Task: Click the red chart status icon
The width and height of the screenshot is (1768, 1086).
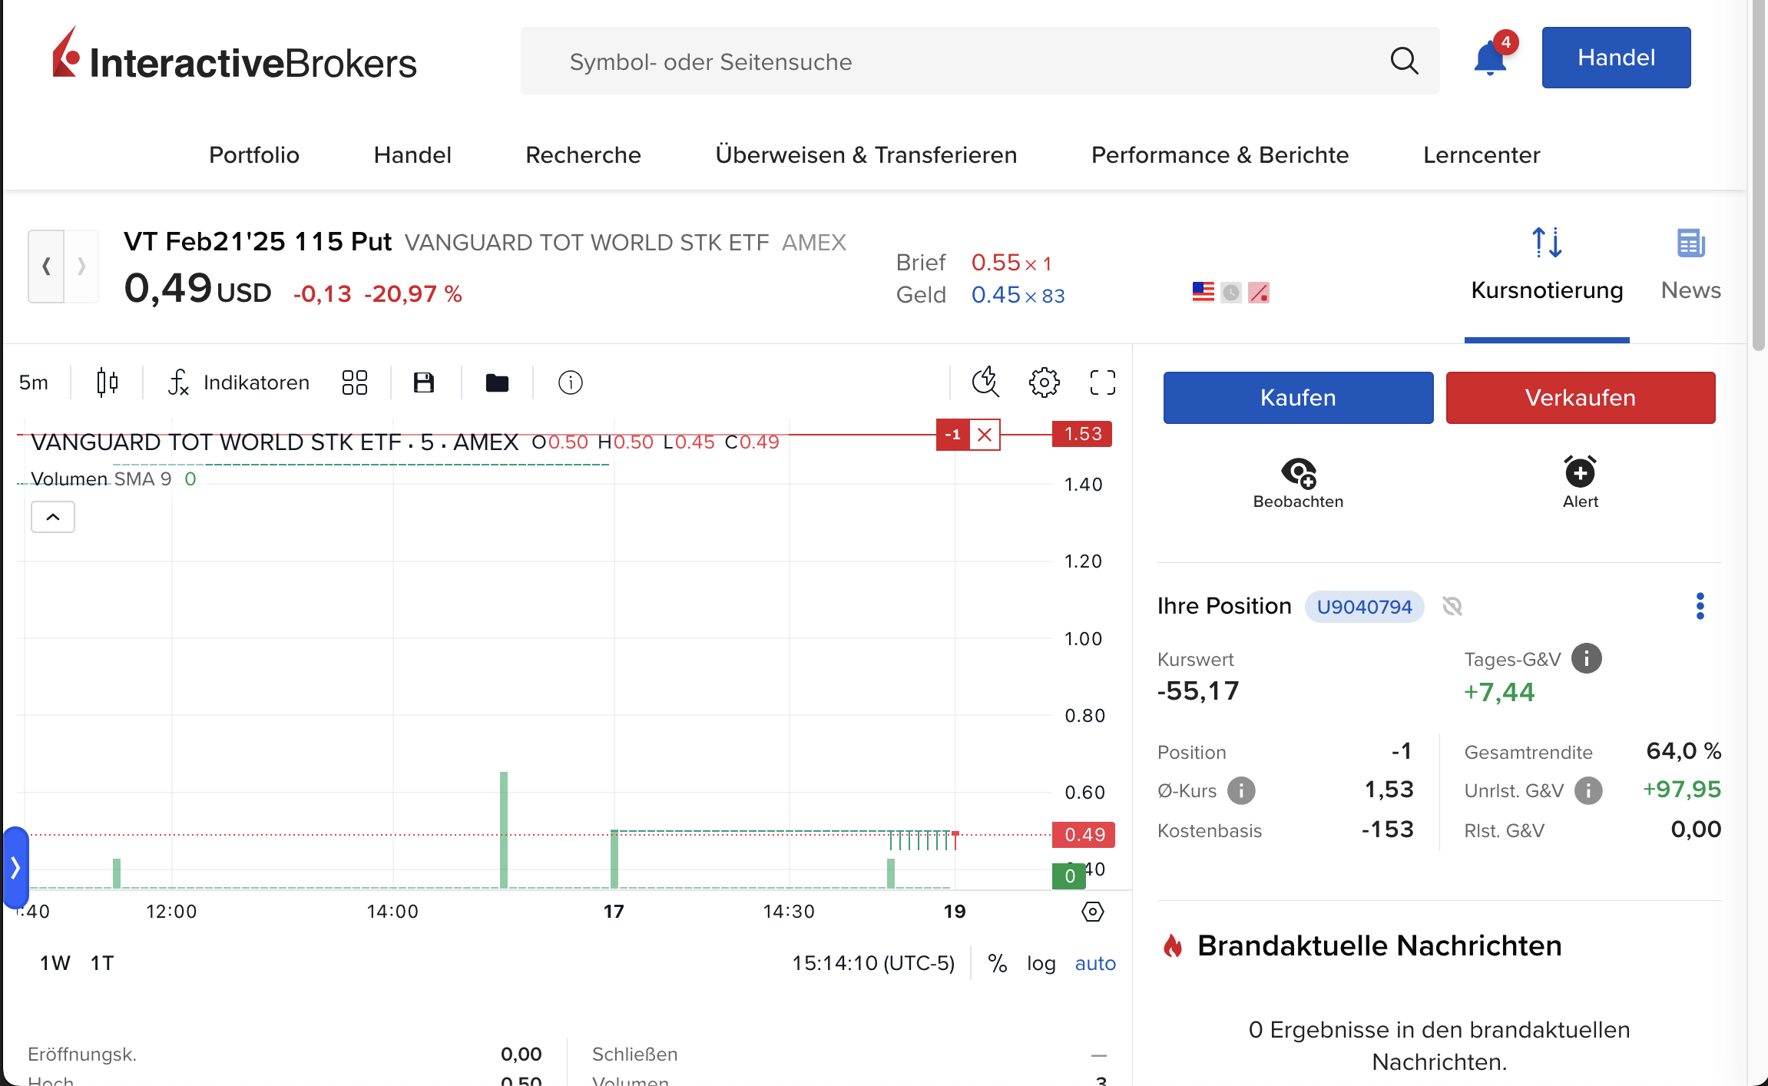Action: [1259, 293]
